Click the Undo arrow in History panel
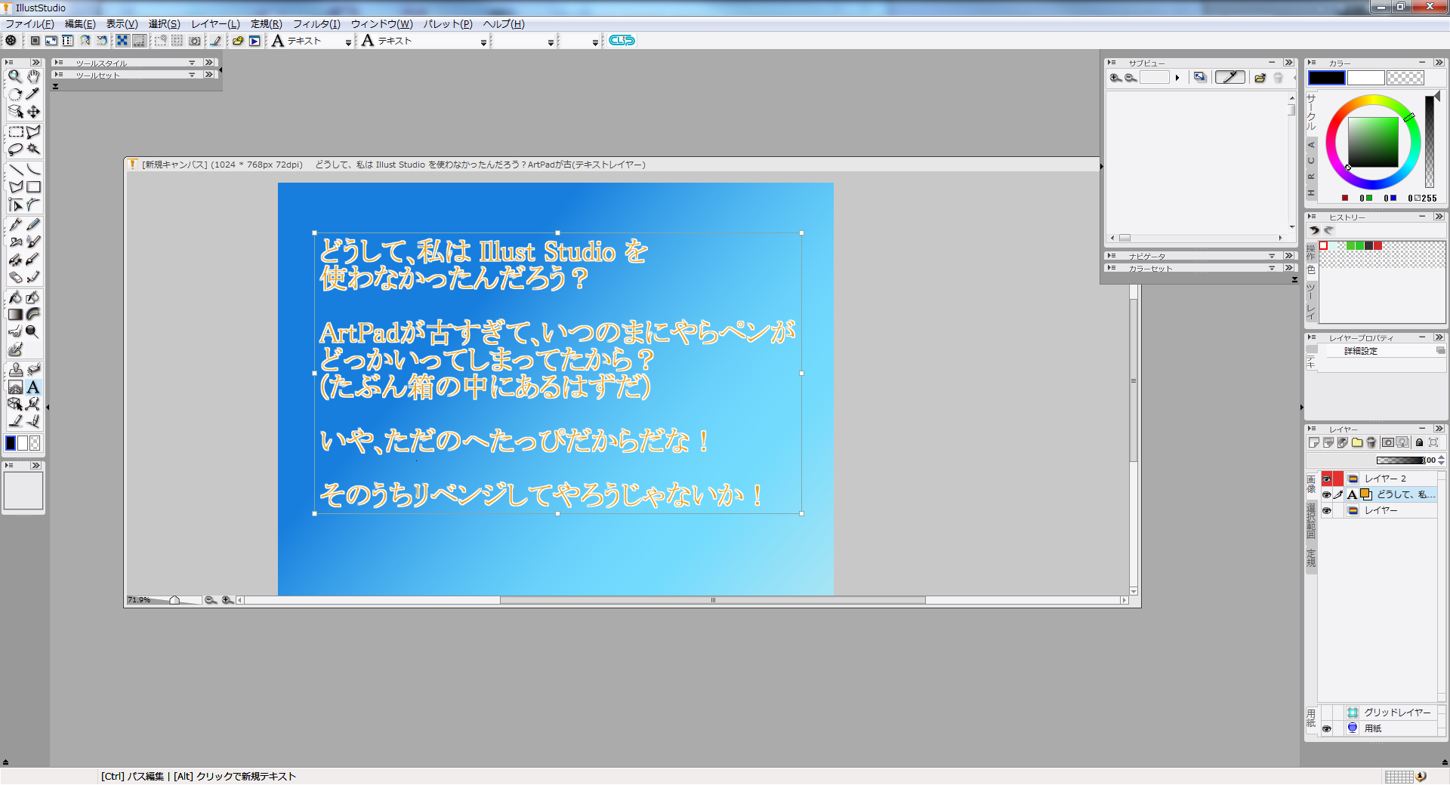 (1315, 231)
